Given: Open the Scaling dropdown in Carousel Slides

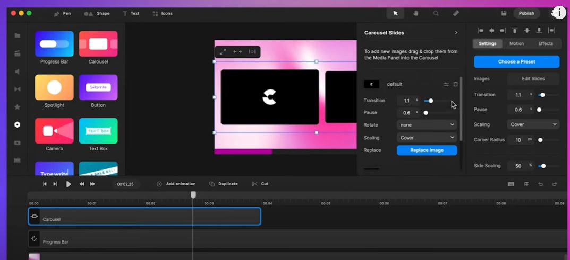Looking at the screenshot, I should pos(427,138).
